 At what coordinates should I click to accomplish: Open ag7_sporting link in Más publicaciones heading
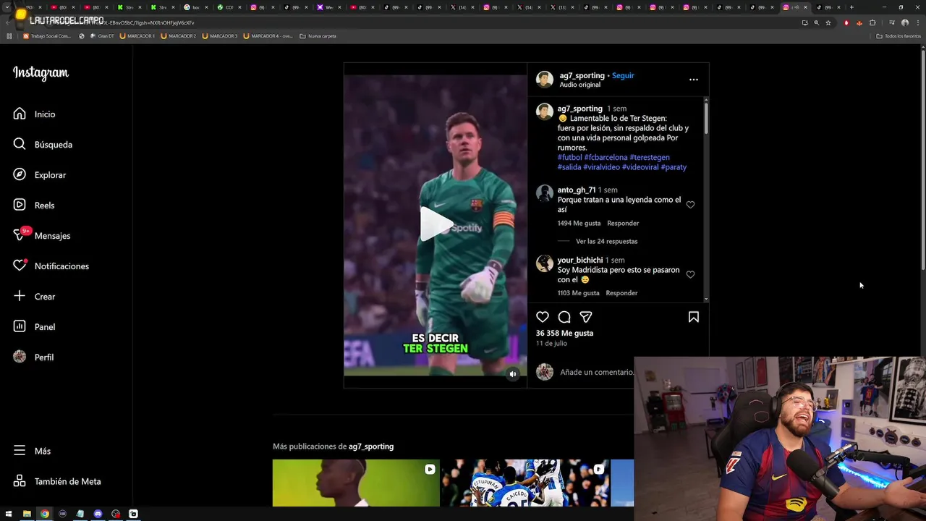(371, 446)
